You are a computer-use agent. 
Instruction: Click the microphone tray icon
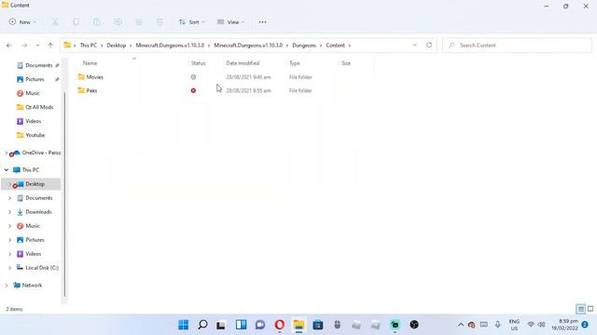(497, 325)
